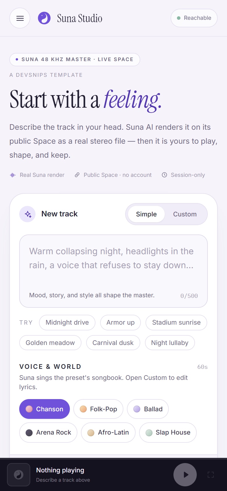Click the Reachable status pill
Screen dimensions: 227x491
pos(194,18)
